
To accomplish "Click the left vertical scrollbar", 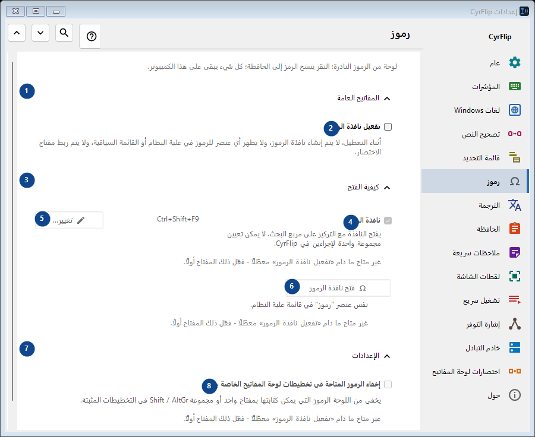I will click(12, 231).
